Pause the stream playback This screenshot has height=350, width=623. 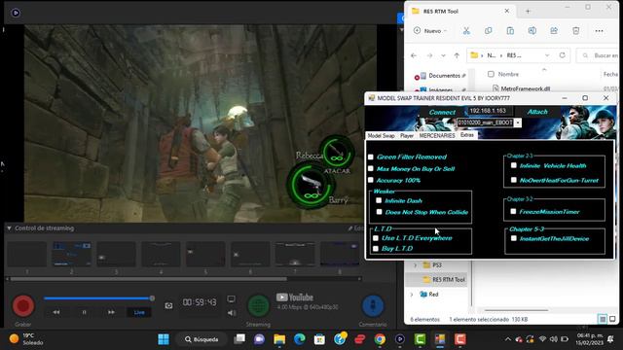[84, 312]
